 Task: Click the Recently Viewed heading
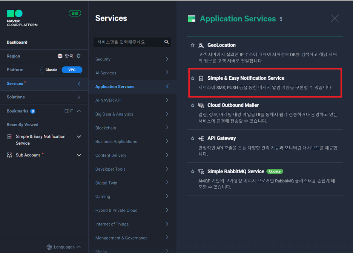(x=23, y=124)
